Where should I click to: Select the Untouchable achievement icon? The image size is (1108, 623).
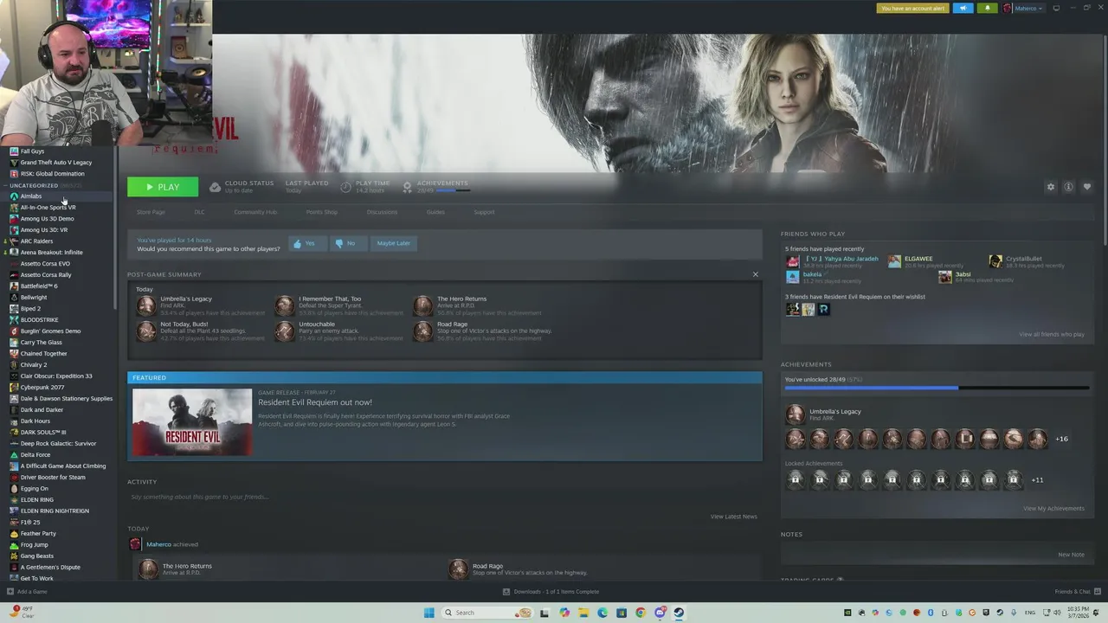pos(285,331)
